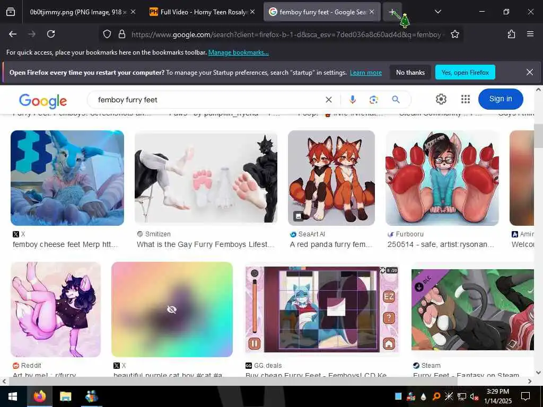Go forward one page
Image resolution: width=543 pixels, height=407 pixels.
[32, 34]
